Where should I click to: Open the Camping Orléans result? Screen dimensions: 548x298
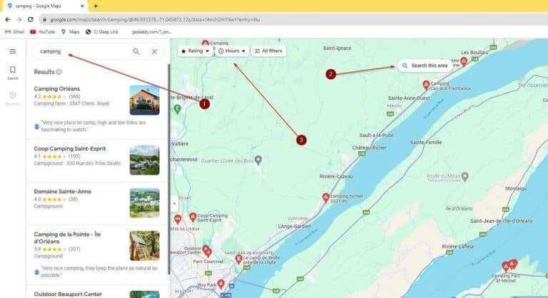click(x=57, y=89)
